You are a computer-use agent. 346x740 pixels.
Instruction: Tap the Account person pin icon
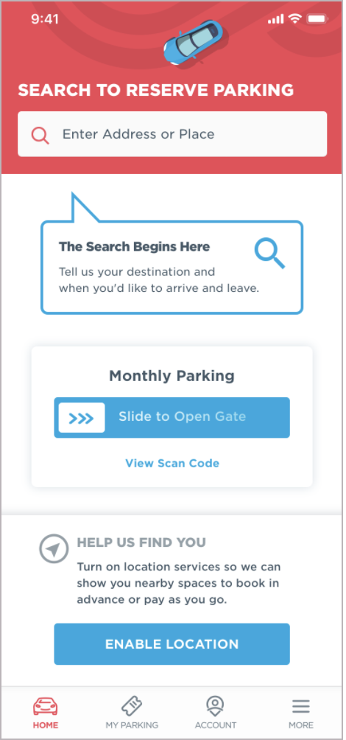point(216,707)
